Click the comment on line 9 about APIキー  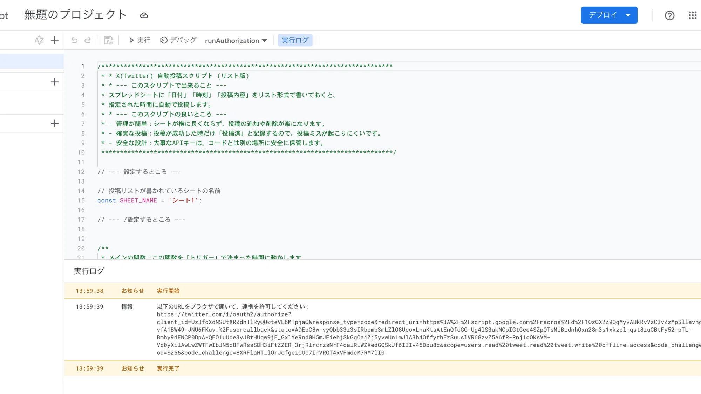click(x=213, y=143)
